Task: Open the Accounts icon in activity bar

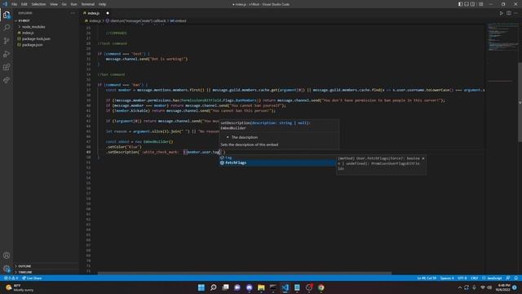Action: click(x=7, y=256)
